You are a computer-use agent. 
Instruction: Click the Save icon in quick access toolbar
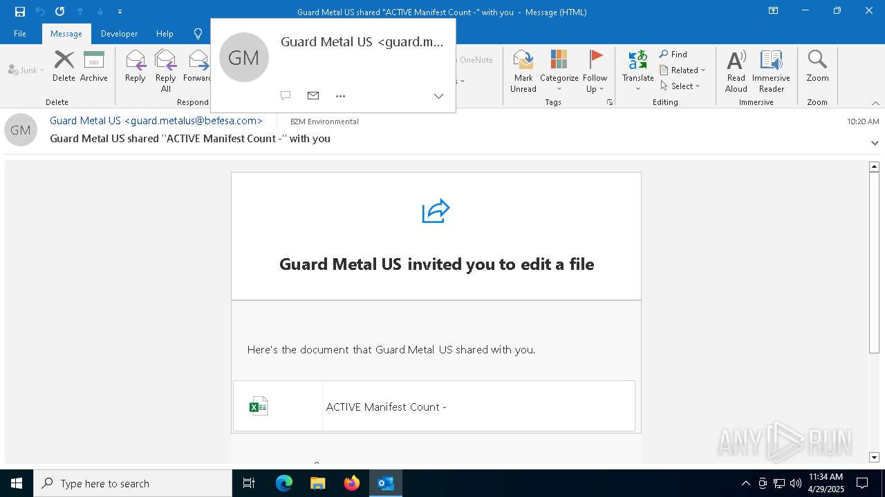pos(20,12)
